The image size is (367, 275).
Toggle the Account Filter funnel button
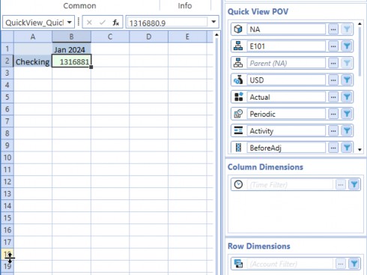point(354,264)
